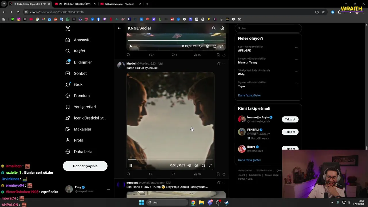Search within KNGL Social community

pyautogui.click(x=214, y=28)
